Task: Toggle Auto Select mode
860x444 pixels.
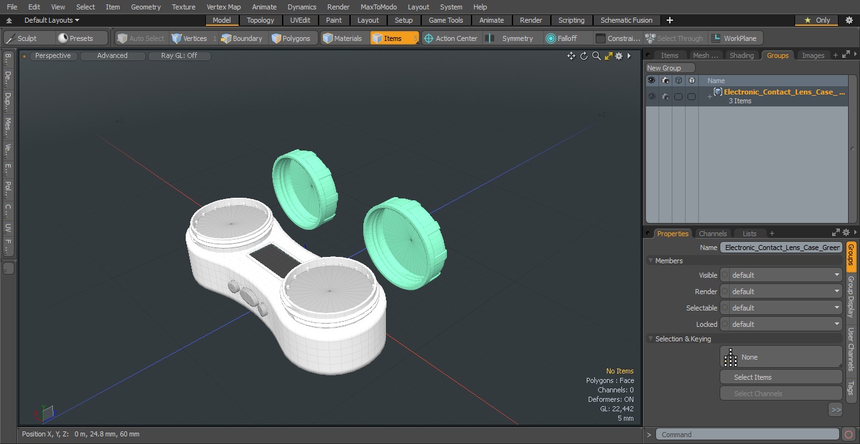Action: (x=140, y=38)
